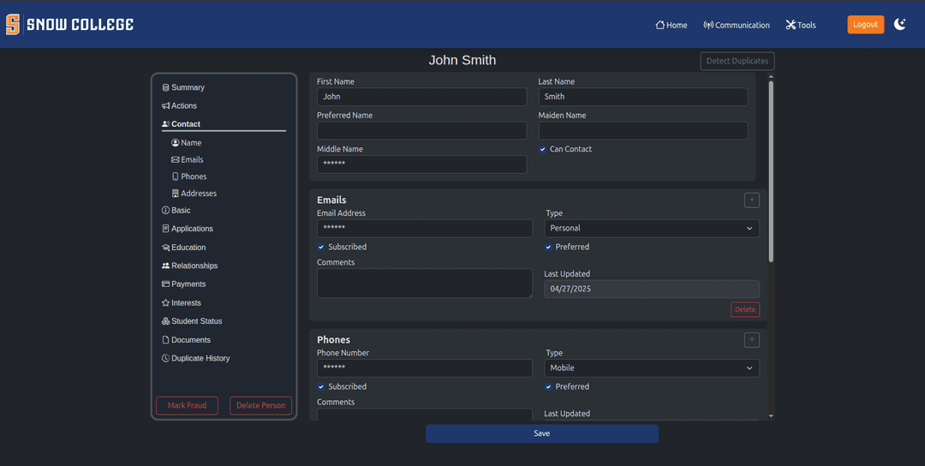This screenshot has height=466, width=925.
Task: Click into the Preferred Name field
Action: pyautogui.click(x=421, y=131)
